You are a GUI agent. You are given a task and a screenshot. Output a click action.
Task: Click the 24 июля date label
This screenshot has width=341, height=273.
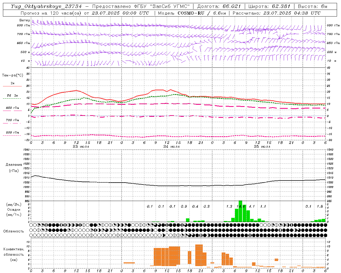pyautogui.click(x=172, y=147)
